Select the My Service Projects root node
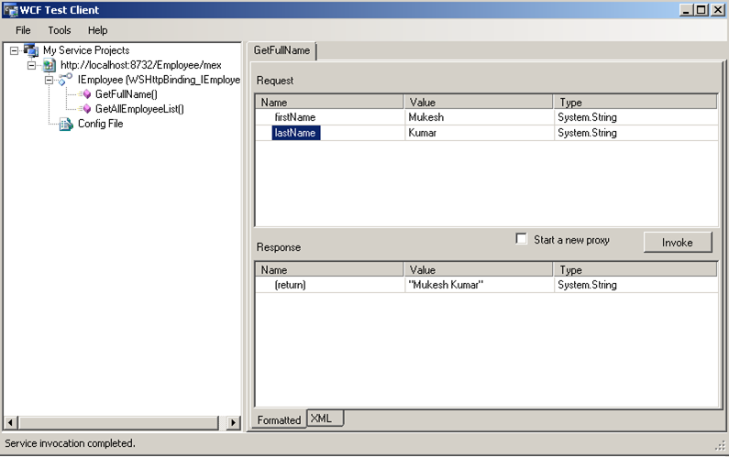The height and width of the screenshot is (457, 729). [86, 50]
